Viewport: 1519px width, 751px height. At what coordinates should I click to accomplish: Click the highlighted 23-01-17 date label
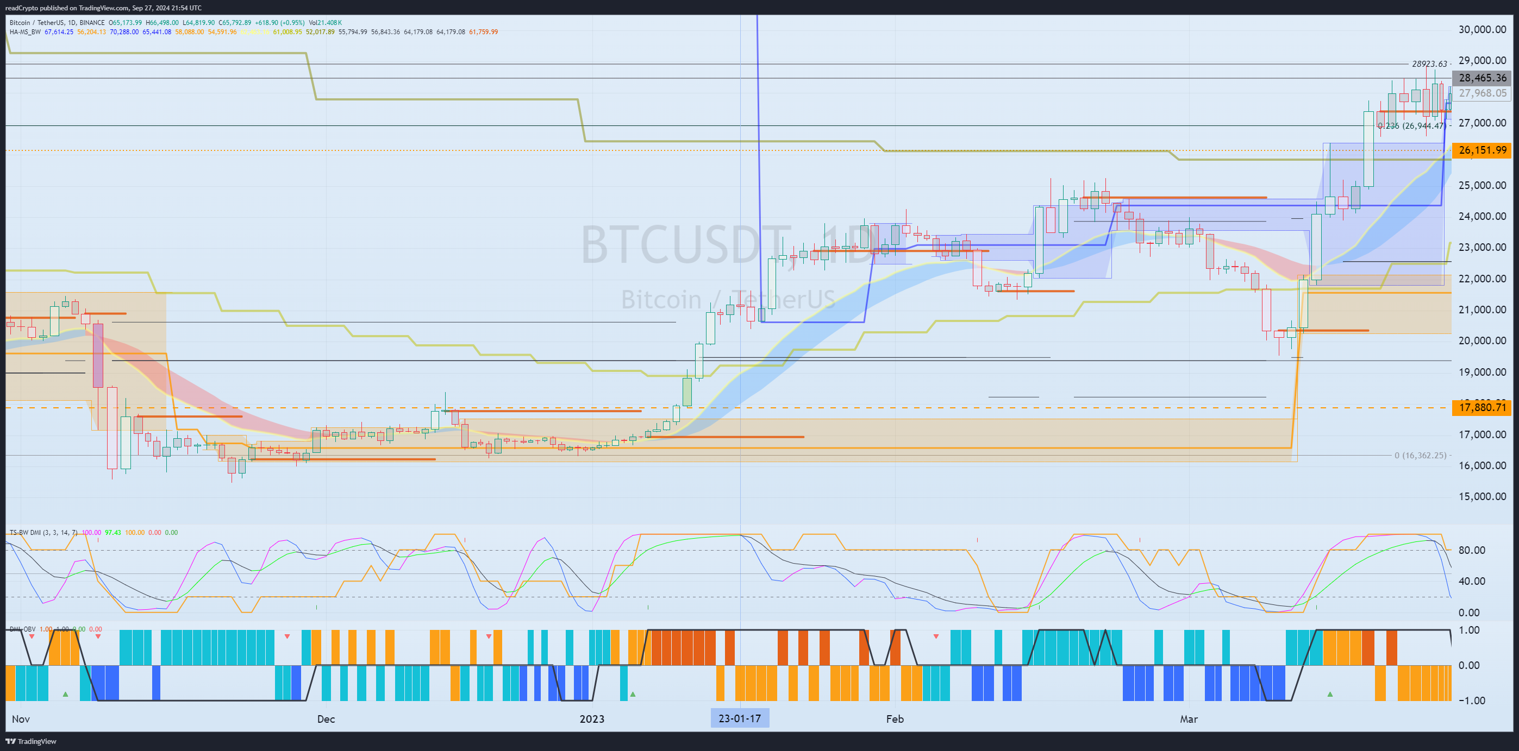click(740, 718)
